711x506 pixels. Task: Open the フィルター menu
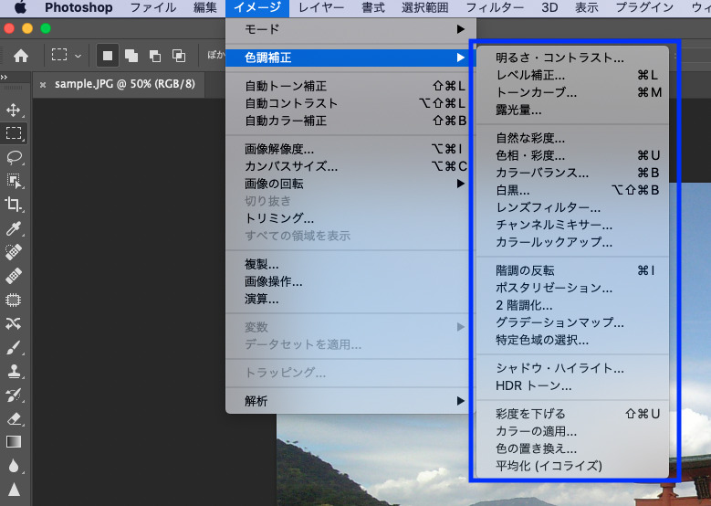(495, 7)
